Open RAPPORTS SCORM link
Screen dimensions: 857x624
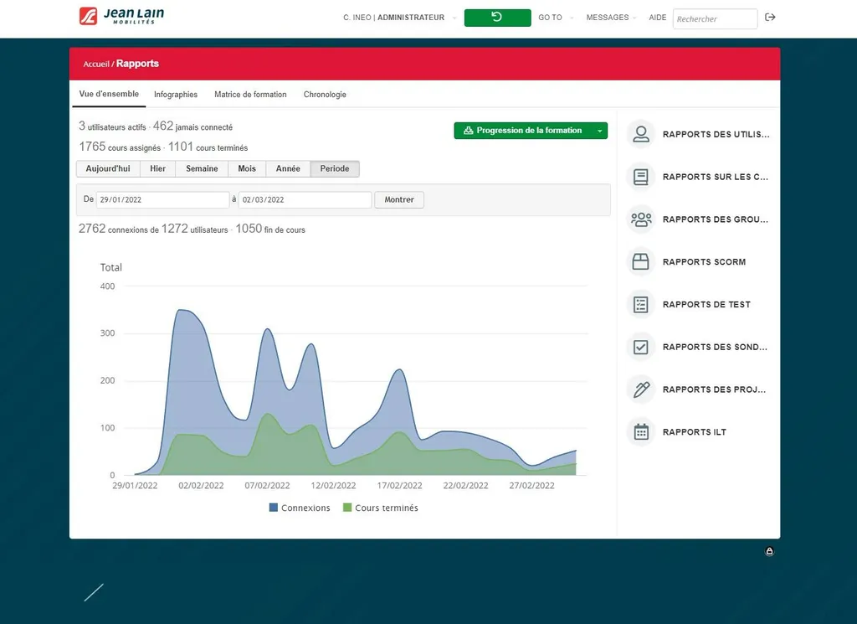click(x=704, y=262)
